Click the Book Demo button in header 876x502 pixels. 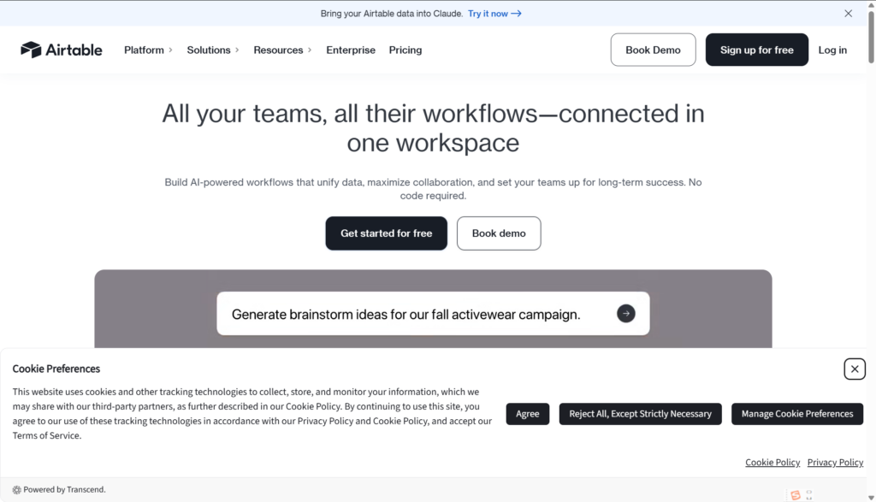coord(653,50)
